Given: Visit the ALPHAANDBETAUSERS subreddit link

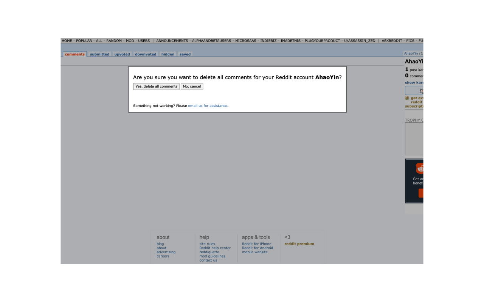Looking at the screenshot, I should (212, 41).
